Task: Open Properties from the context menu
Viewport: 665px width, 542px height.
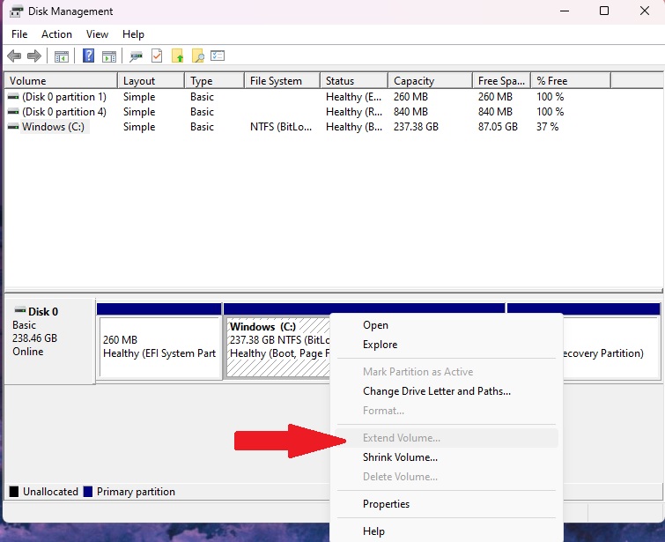Action: coord(447,504)
